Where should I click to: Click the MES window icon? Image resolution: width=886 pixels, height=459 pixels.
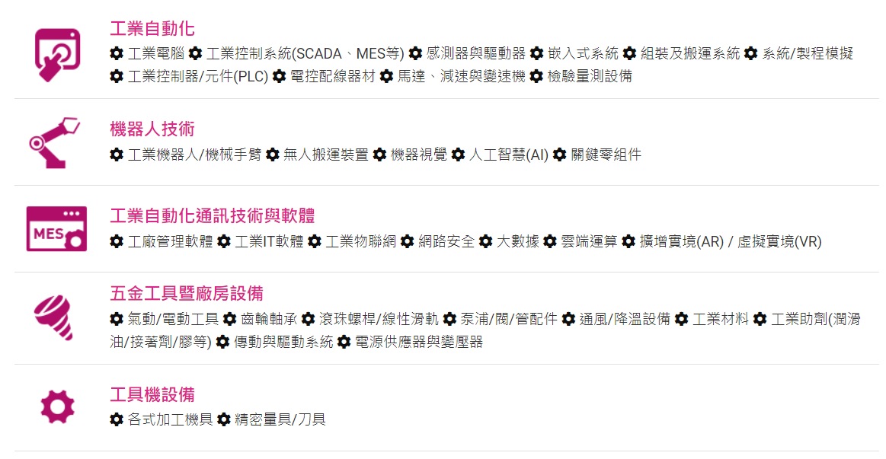tap(56, 228)
